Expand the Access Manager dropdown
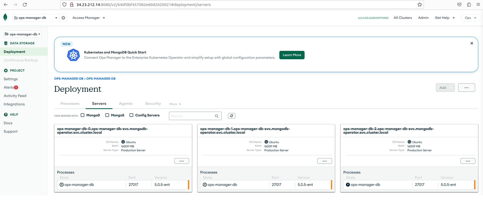 pyautogui.click(x=89, y=18)
